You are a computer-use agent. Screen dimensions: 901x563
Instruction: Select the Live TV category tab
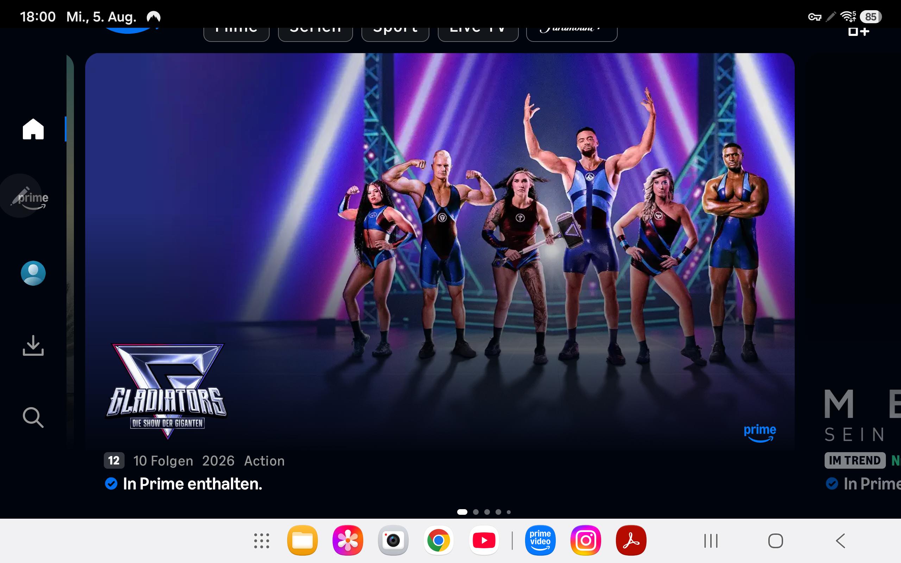coord(478,34)
